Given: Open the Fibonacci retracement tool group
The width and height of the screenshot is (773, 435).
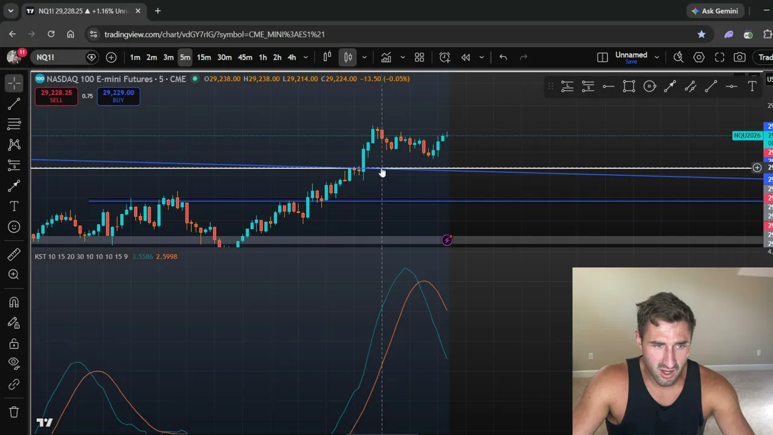Looking at the screenshot, I should 14,124.
